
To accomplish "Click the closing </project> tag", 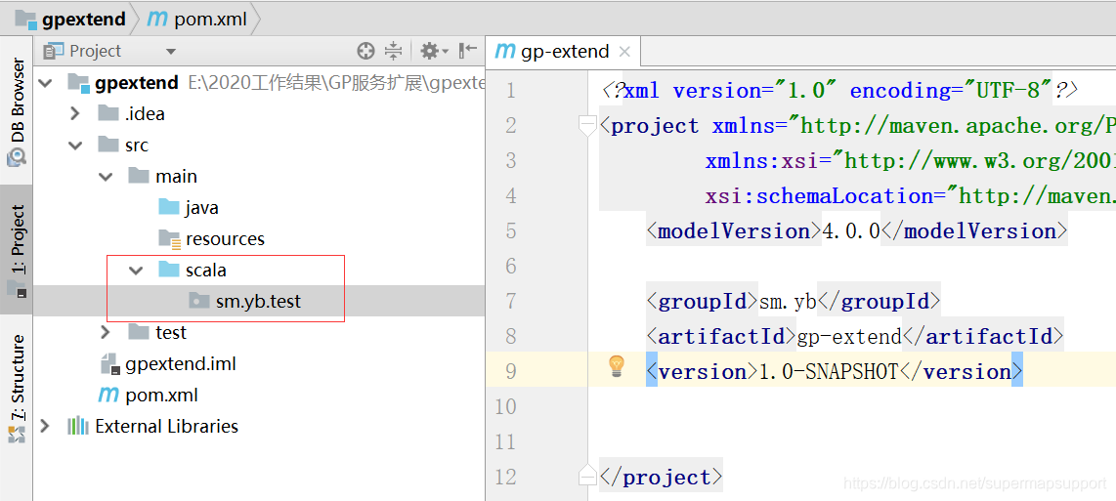I will point(662,477).
